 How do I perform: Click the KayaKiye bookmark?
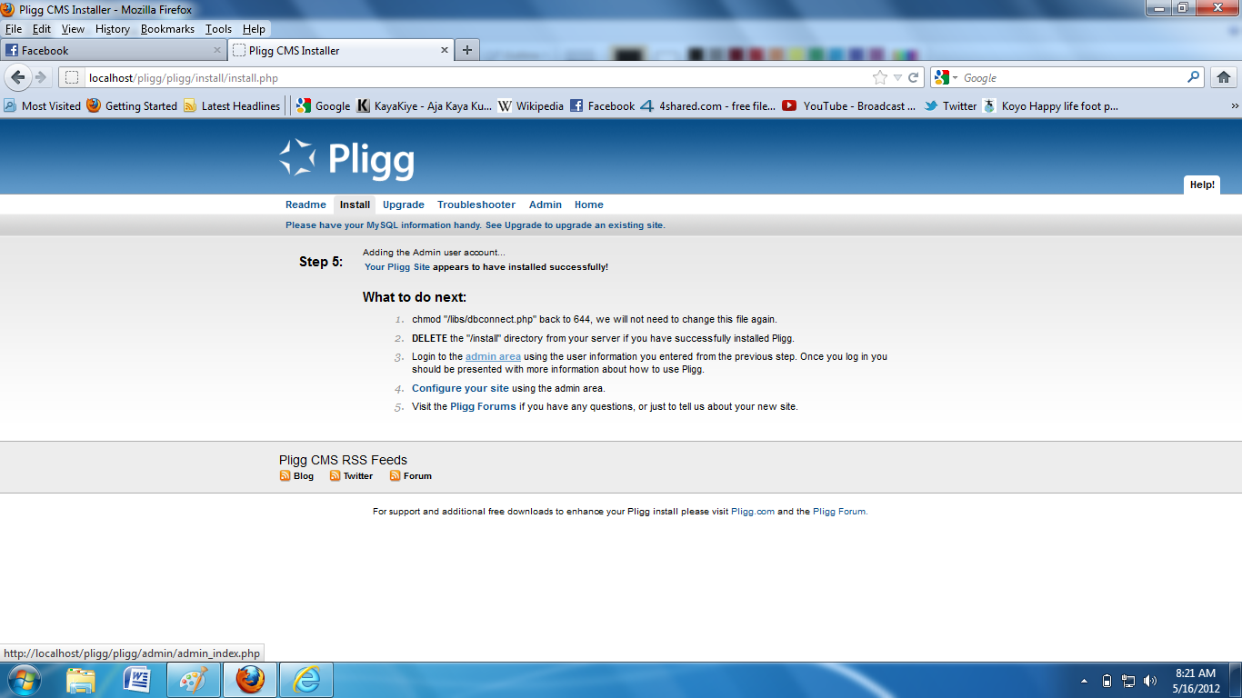pos(425,105)
